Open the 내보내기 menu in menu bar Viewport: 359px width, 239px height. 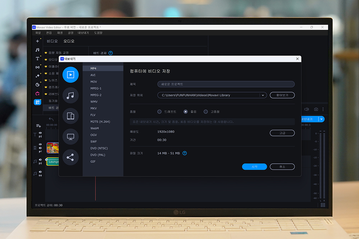pyautogui.click(x=83, y=33)
